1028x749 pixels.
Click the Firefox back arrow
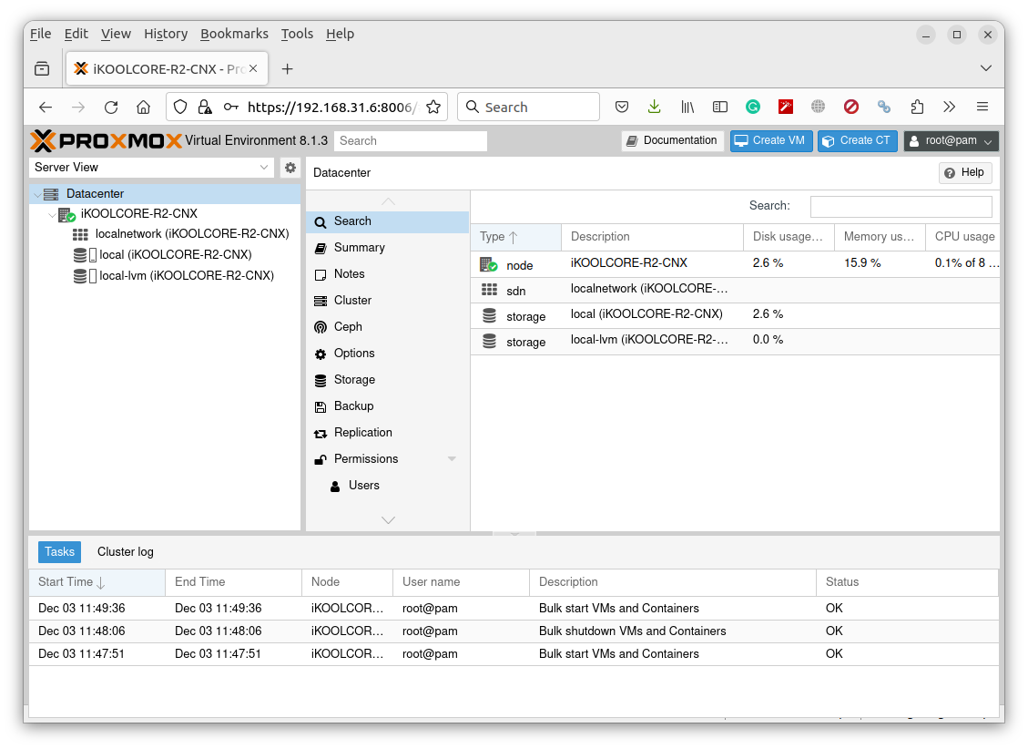[46, 107]
